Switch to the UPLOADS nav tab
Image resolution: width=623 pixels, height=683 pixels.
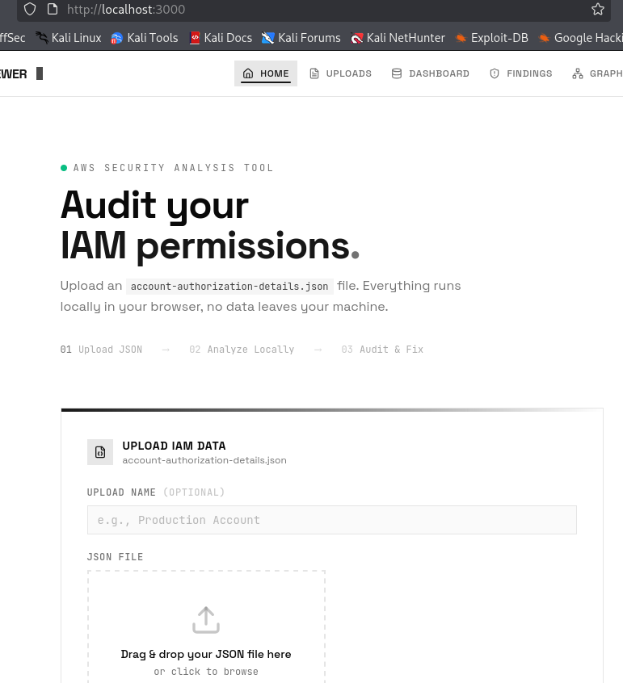click(x=340, y=73)
